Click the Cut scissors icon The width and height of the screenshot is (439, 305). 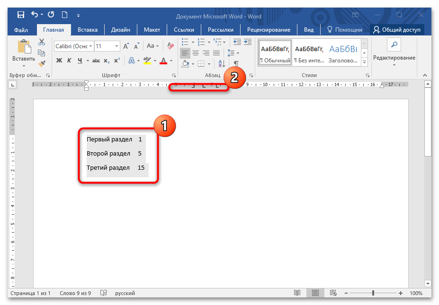pos(42,42)
